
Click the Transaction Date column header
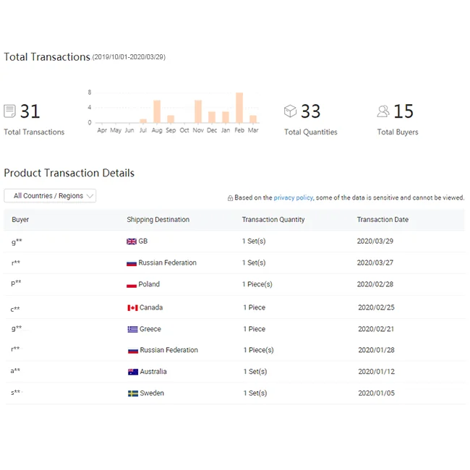coord(383,219)
